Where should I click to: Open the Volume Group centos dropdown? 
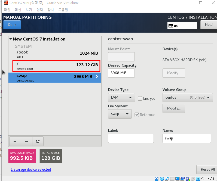188,98
